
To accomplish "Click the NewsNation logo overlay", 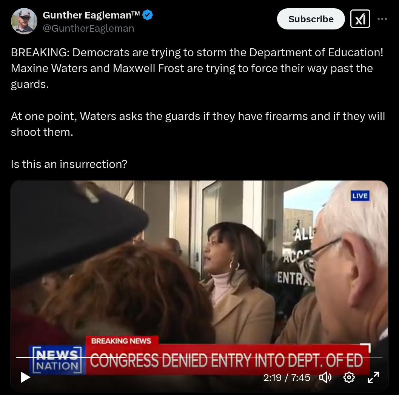I will pyautogui.click(x=57, y=360).
